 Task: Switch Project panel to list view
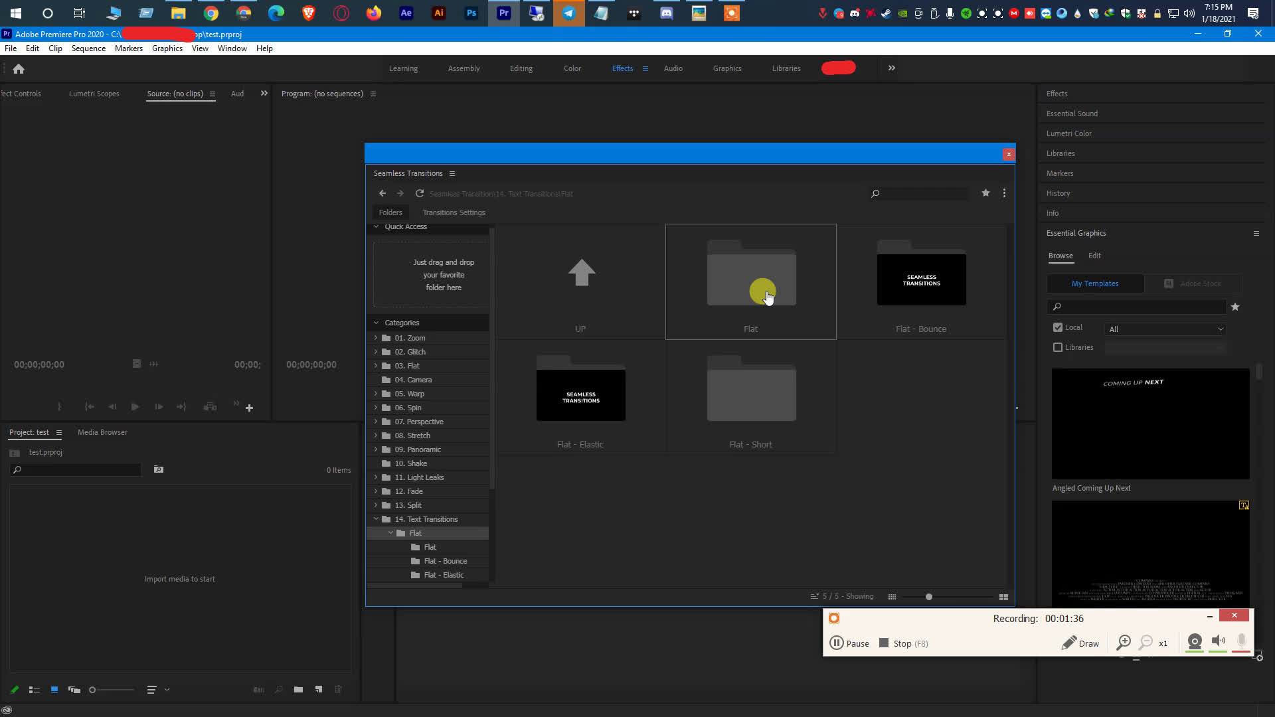(35, 690)
